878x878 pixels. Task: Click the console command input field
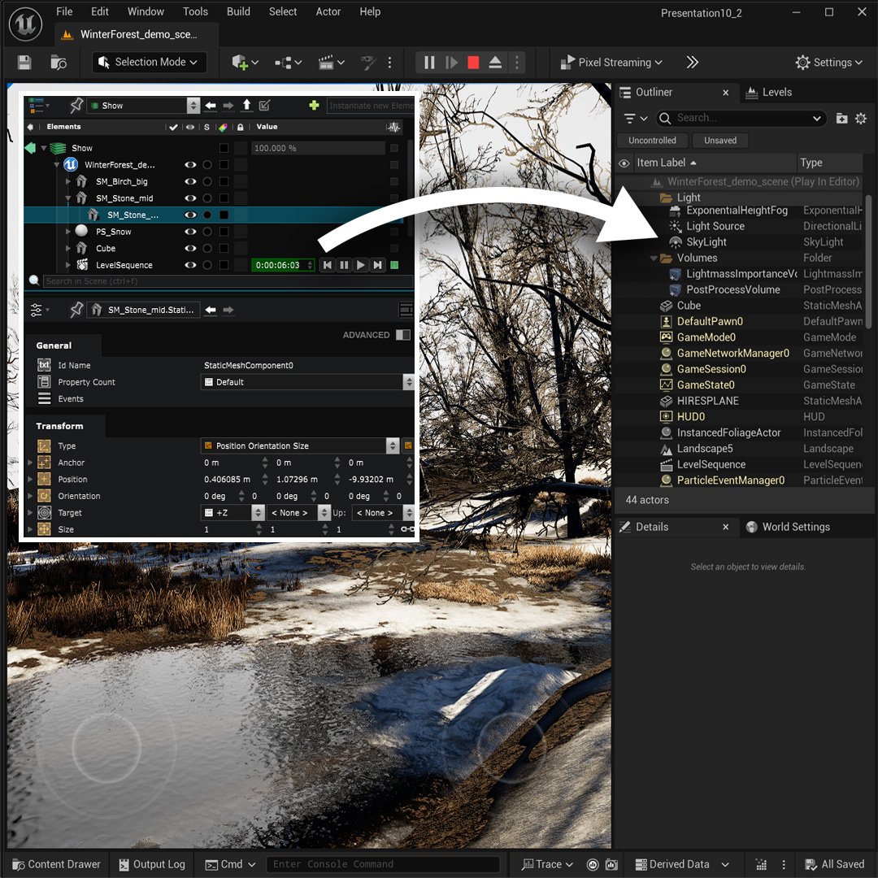click(383, 864)
